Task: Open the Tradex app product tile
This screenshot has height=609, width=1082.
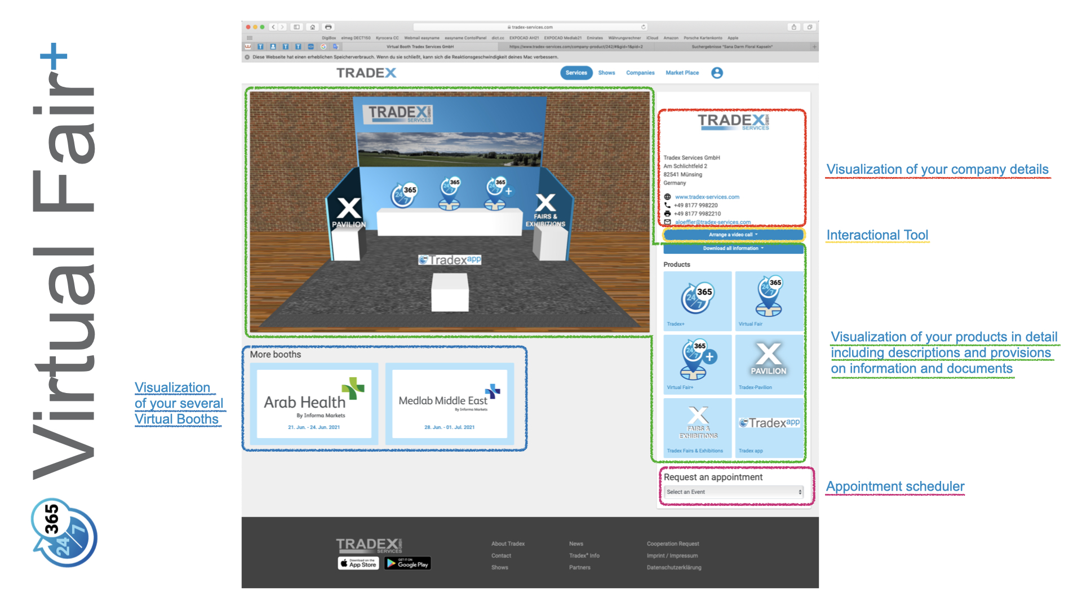Action: point(769,427)
